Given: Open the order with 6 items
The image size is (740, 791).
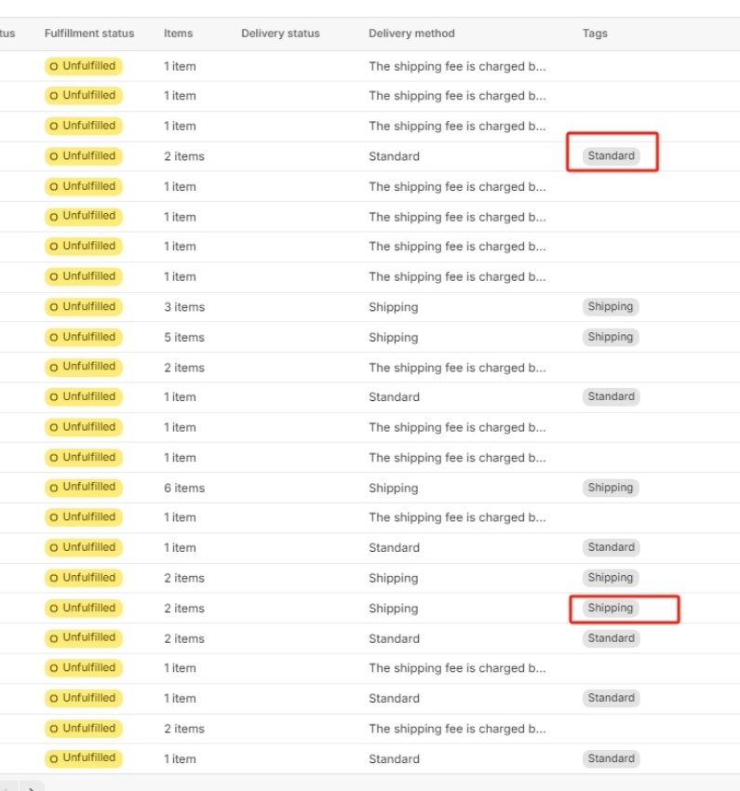Looking at the screenshot, I should pos(184,488).
